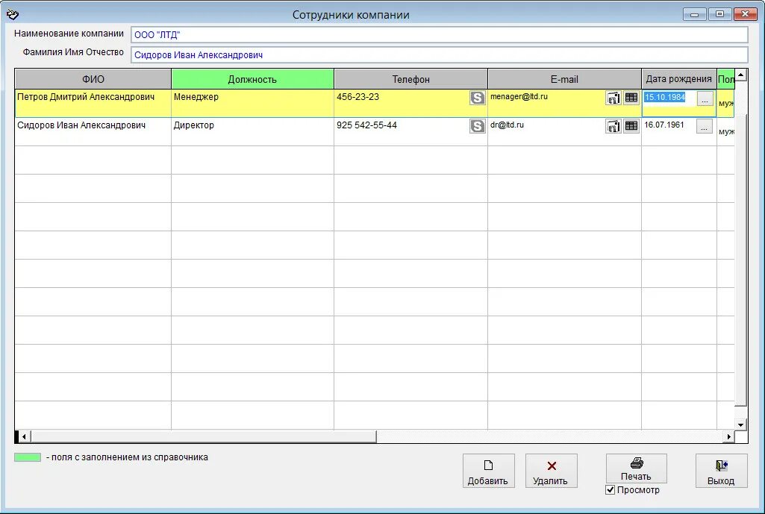The width and height of the screenshot is (765, 514).
Task: Click the Печать button
Action: 636,468
